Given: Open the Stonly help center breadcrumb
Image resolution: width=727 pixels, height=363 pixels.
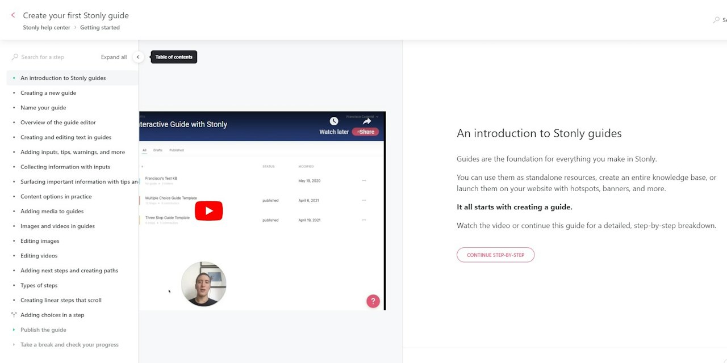Looking at the screenshot, I should (47, 27).
